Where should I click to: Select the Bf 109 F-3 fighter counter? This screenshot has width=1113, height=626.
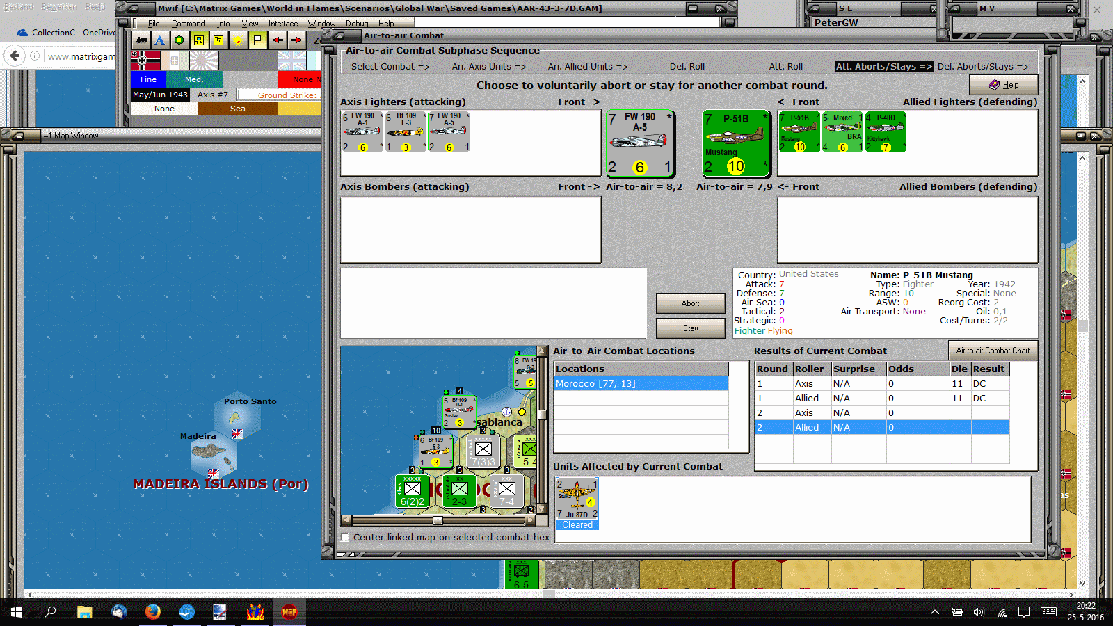pyautogui.click(x=406, y=132)
